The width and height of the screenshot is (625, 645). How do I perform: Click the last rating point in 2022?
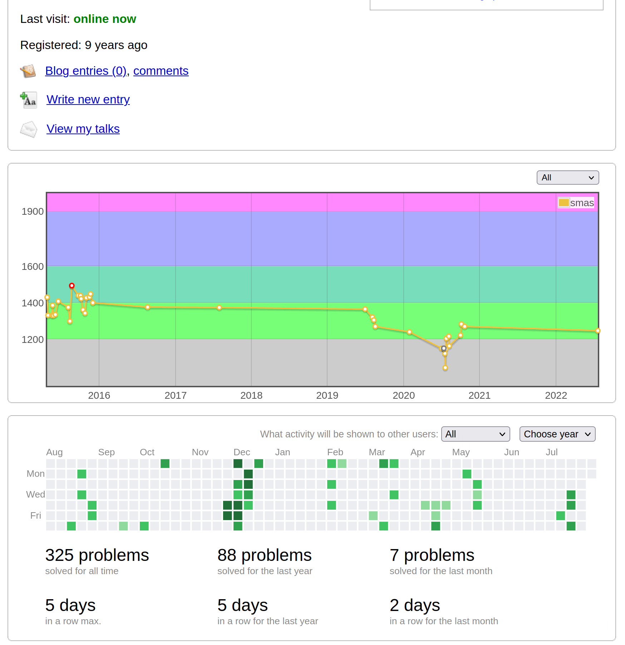[598, 331]
